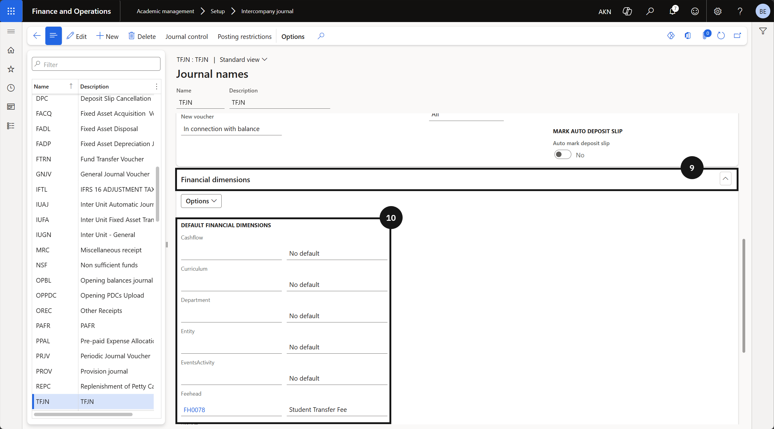This screenshot has height=429, width=774.
Task: Select DPC Deposit Slip Cancellation row
Action: click(x=93, y=99)
